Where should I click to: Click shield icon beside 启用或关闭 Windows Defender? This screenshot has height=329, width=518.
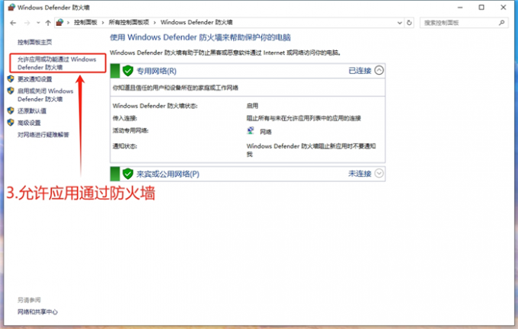coord(11,91)
